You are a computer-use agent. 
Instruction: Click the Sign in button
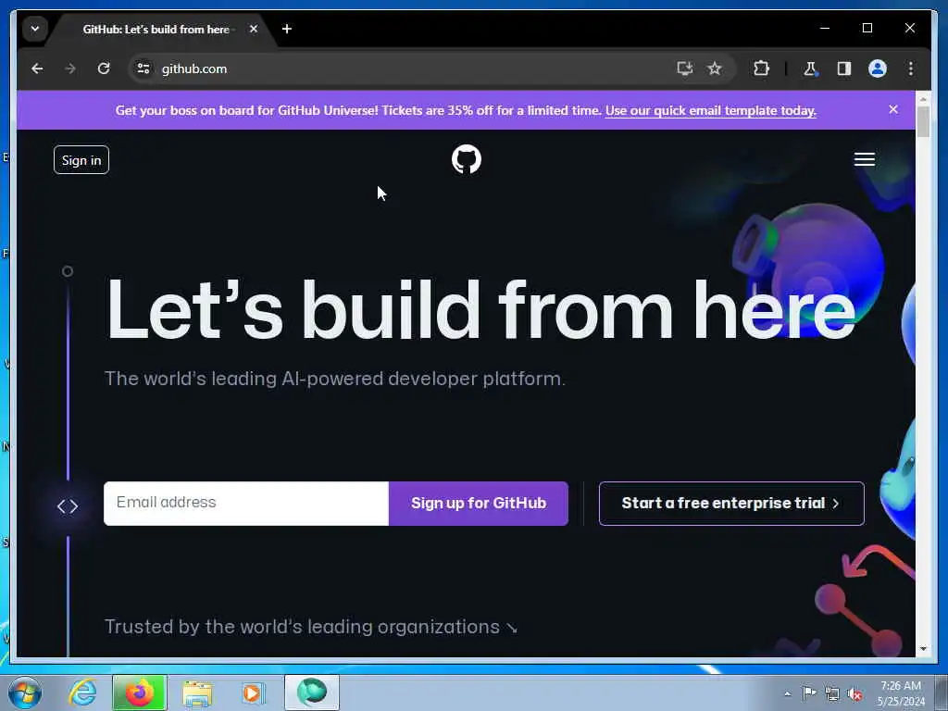coord(81,159)
